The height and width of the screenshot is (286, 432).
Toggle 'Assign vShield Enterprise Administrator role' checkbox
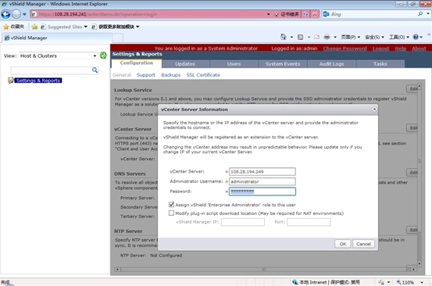click(x=171, y=205)
